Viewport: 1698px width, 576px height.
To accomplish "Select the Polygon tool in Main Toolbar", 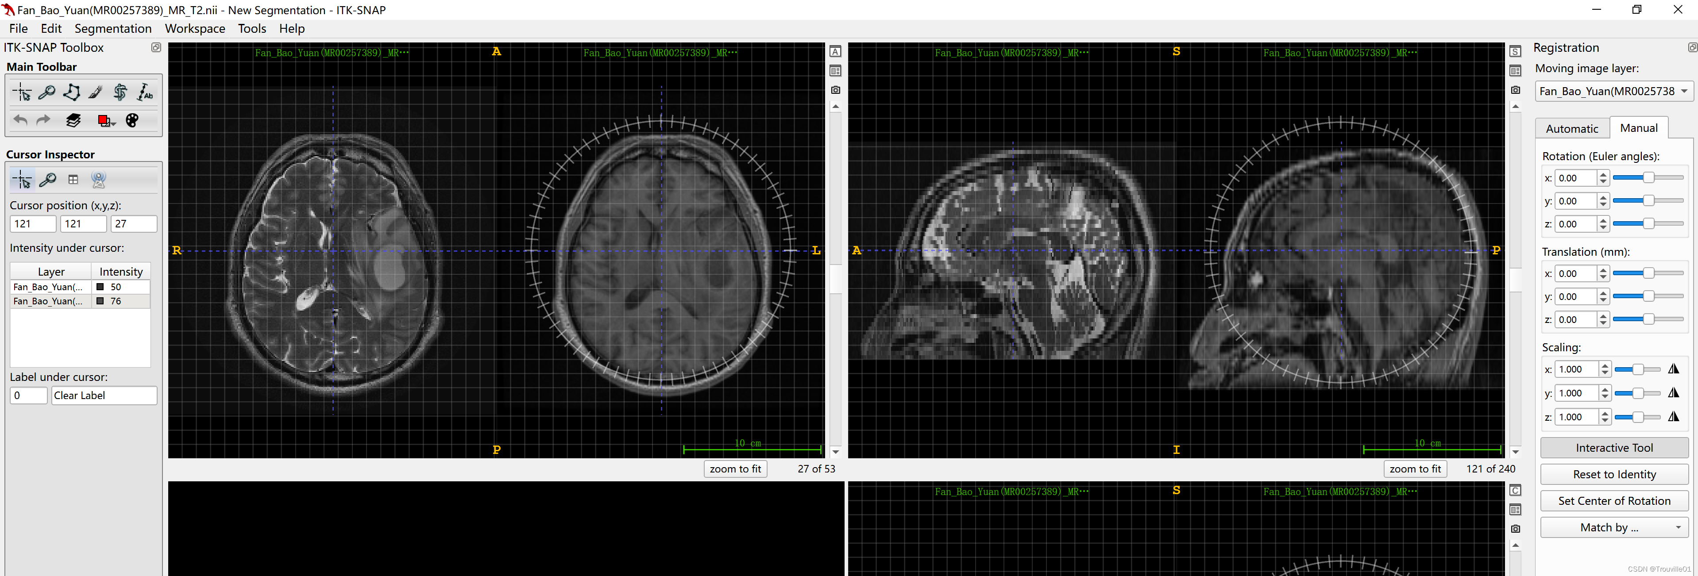I will point(71,93).
